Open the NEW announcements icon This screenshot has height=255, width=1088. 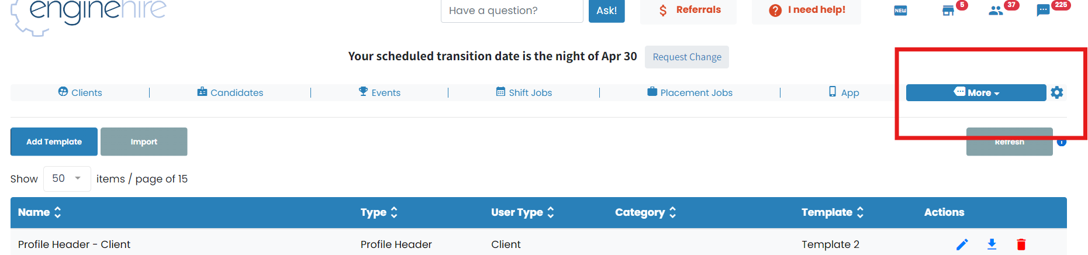coord(900,11)
